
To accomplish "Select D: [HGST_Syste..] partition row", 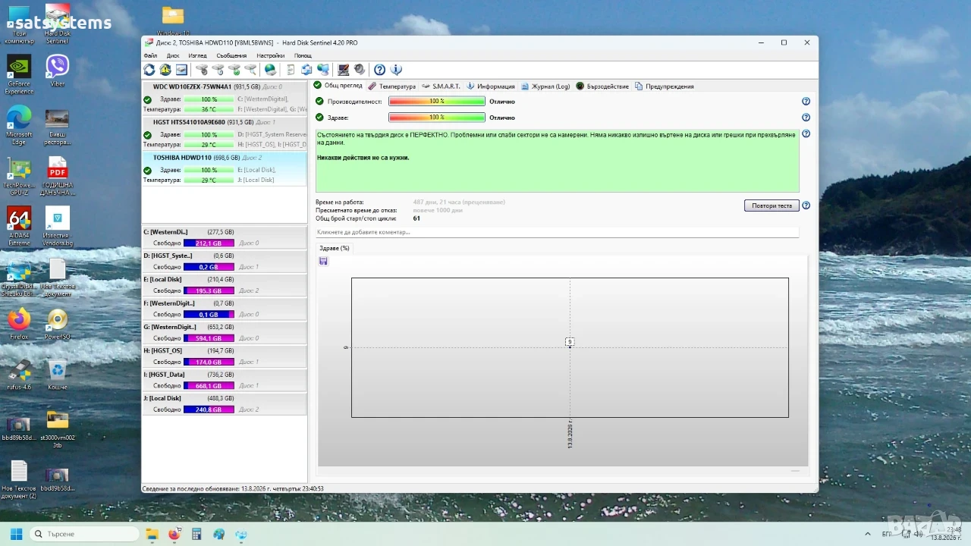I will point(225,261).
